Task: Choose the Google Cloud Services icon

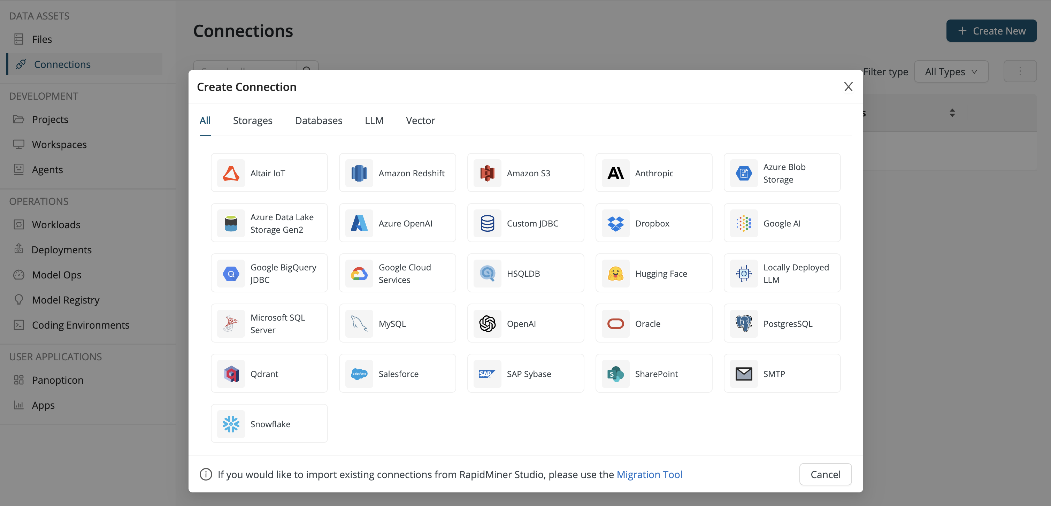Action: [359, 274]
